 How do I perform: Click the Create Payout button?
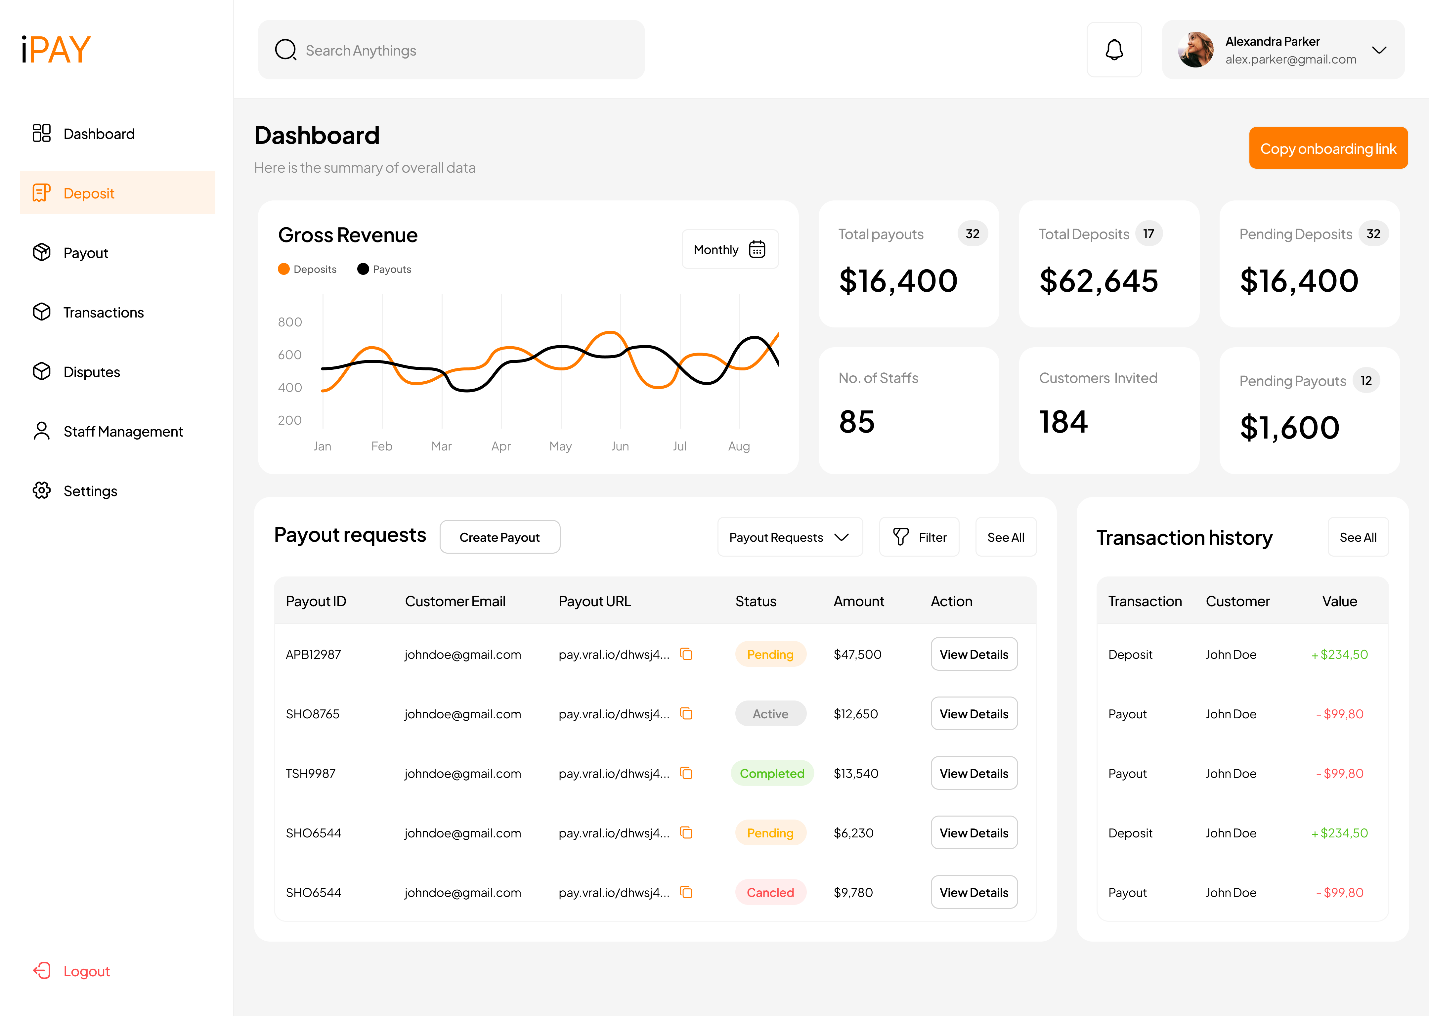click(x=499, y=537)
